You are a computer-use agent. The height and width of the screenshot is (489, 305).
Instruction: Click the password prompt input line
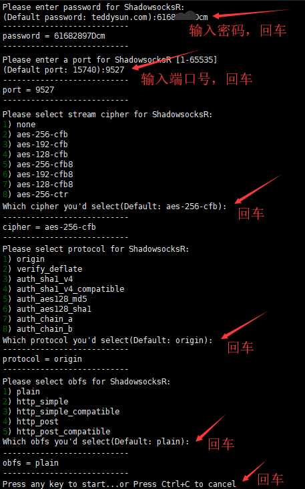pyautogui.click(x=105, y=17)
